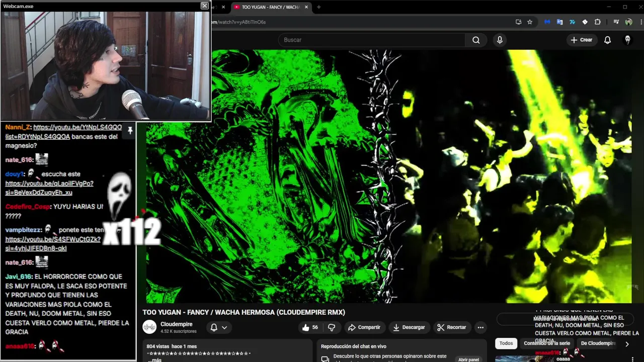The image size is (644, 362).
Task: Click the Cedefiro_Cosp username in chat
Action: [x=28, y=207]
